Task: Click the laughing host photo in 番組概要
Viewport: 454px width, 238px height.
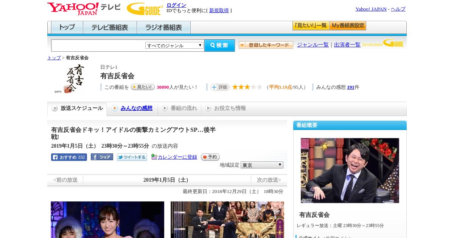Action: 350,170
